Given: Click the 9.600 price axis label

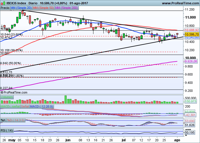Looking at the screenshot, I should [x=189, y=74].
